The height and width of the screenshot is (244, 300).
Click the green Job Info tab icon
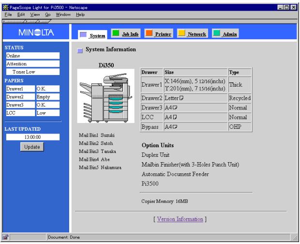click(x=115, y=33)
